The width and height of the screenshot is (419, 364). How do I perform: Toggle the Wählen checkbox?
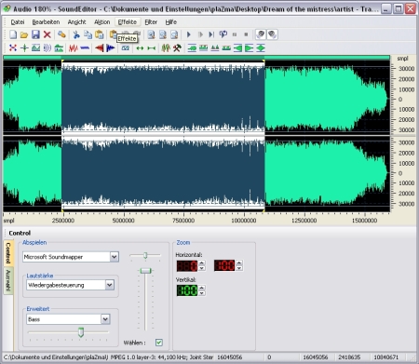tap(159, 343)
